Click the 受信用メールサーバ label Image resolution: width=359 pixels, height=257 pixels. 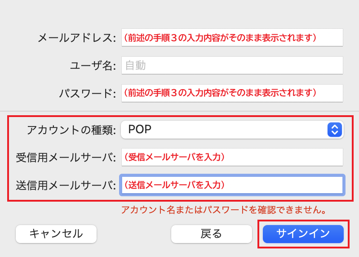click(x=66, y=158)
